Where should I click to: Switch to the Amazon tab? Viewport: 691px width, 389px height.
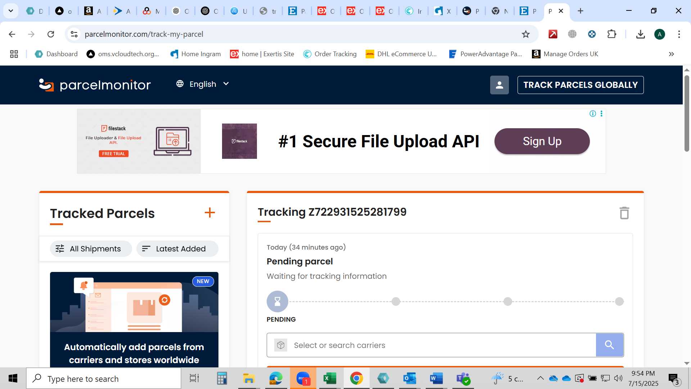[x=93, y=11]
